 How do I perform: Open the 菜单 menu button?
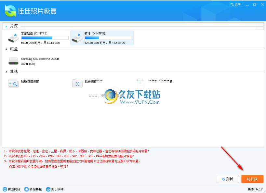(x=236, y=5)
